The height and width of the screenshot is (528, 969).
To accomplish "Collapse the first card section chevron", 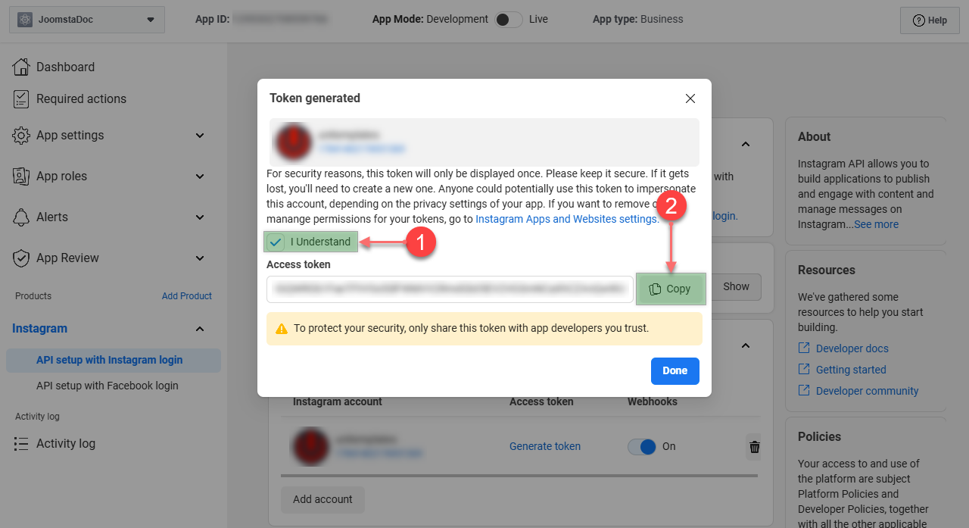I will click(x=746, y=144).
